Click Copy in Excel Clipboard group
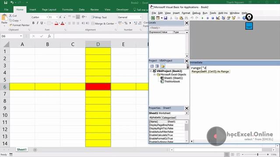The height and width of the screenshot is (157, 280). [14, 20]
